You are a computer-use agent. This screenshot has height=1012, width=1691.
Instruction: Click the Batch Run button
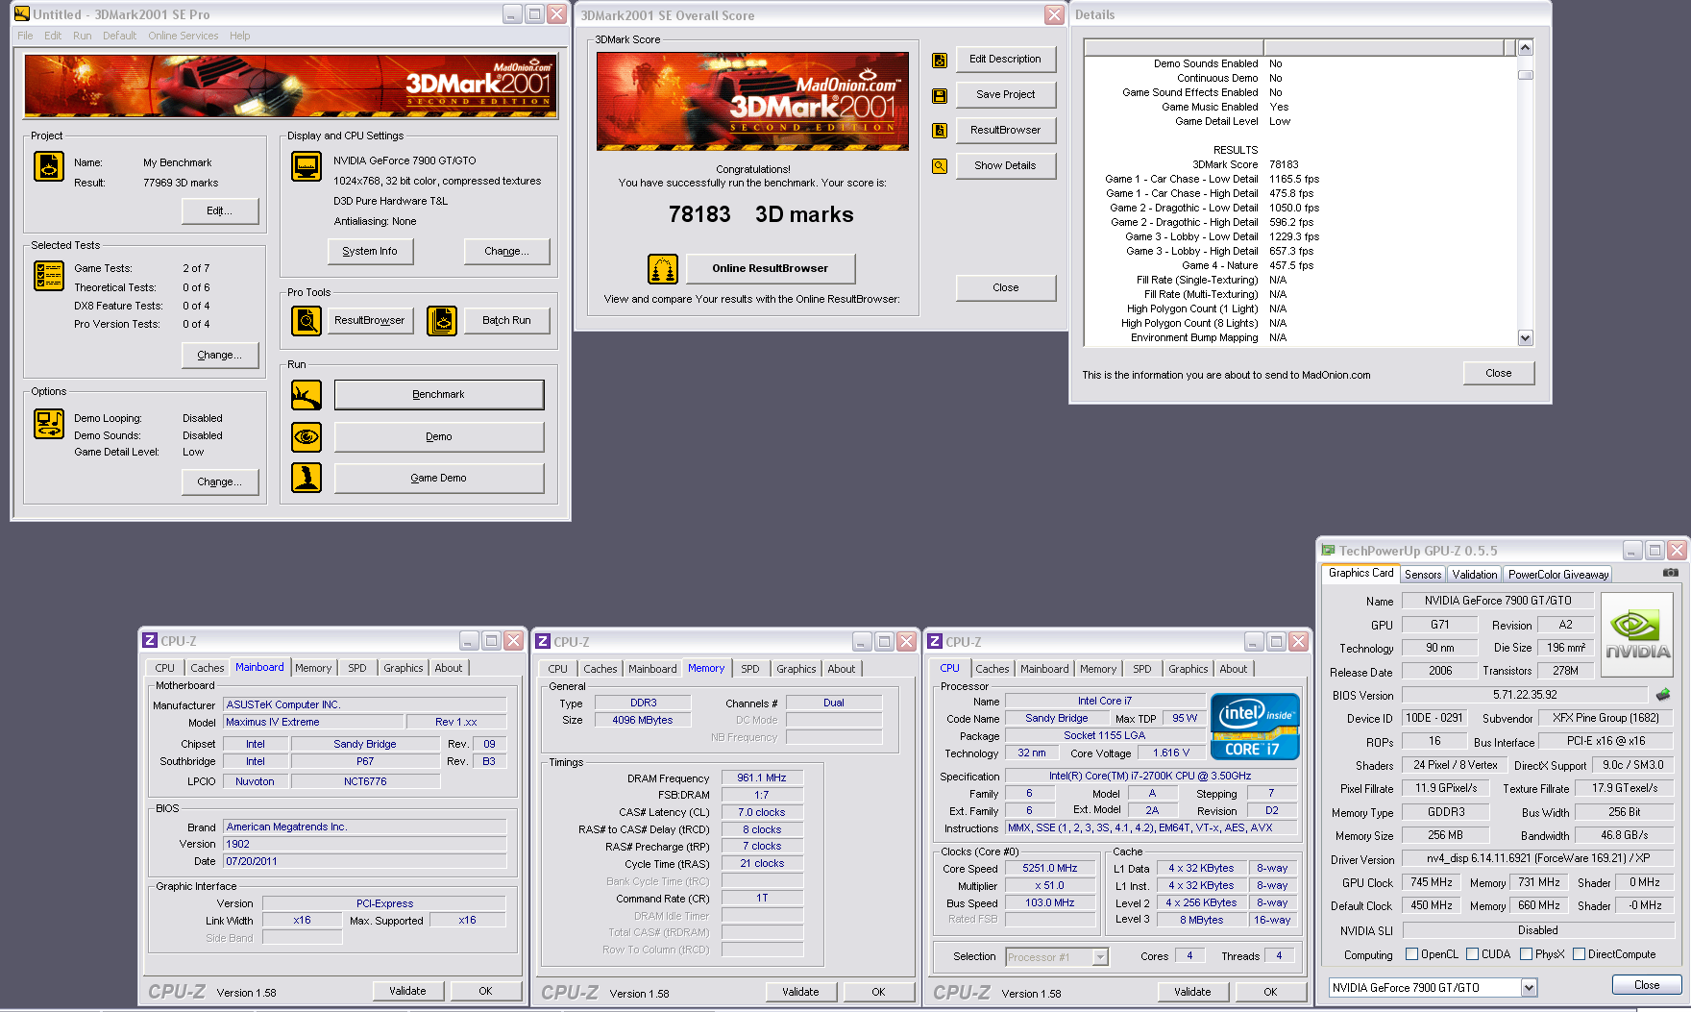pyautogui.click(x=506, y=321)
